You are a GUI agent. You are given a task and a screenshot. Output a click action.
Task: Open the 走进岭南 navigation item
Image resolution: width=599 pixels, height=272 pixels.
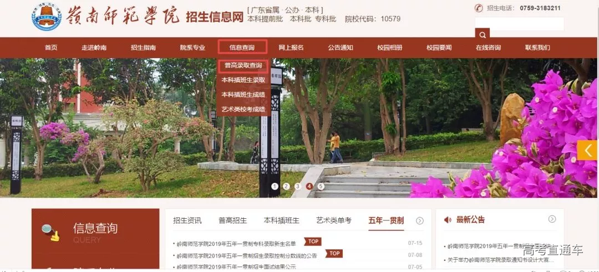94,48
